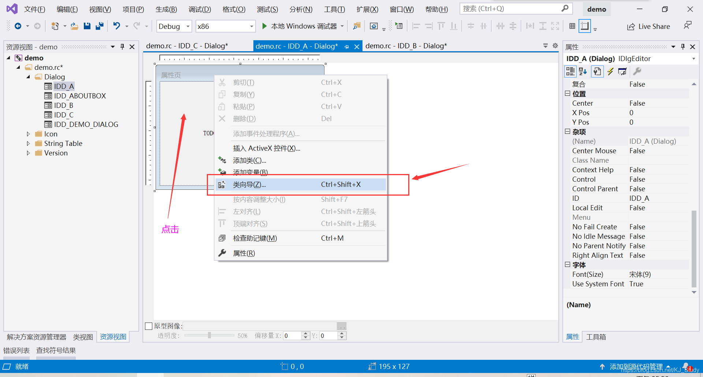Image resolution: width=703 pixels, height=377 pixels.
Task: Select 添加类(C)... in context menu
Action: pos(301,161)
